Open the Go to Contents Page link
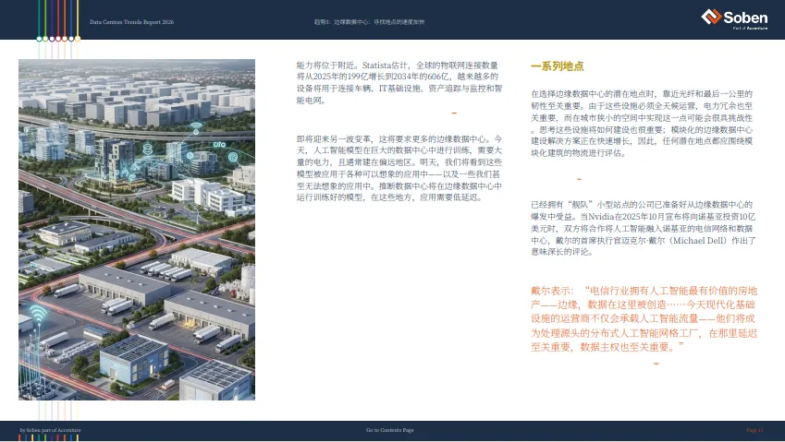Viewport: 785px width, 442px height. 390,430
